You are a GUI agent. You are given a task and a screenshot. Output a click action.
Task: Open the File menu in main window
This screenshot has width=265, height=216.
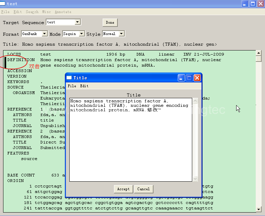[x=5, y=12]
